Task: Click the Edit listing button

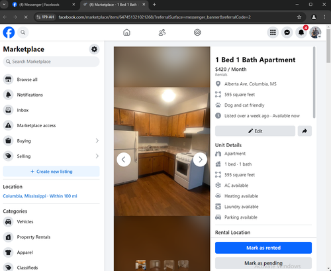Action: click(x=255, y=131)
